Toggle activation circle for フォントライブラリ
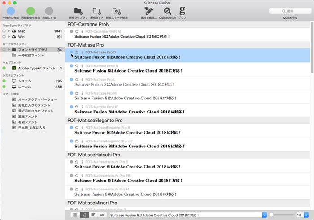The image size is (314, 220). pos(4,49)
